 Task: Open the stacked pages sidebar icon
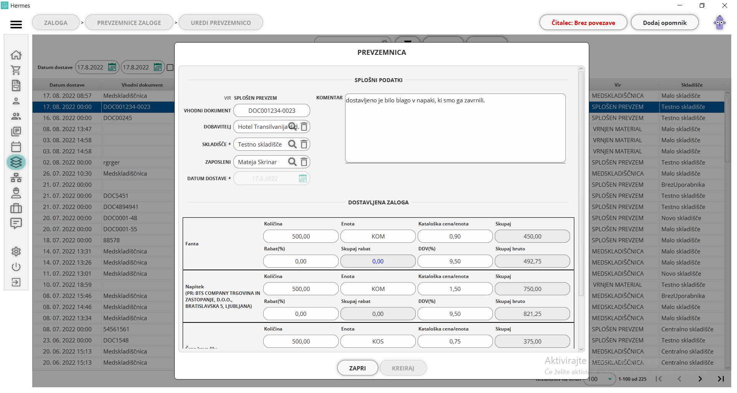click(16, 132)
